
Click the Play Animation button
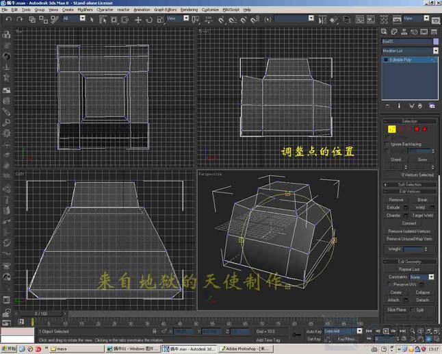(x=386, y=331)
